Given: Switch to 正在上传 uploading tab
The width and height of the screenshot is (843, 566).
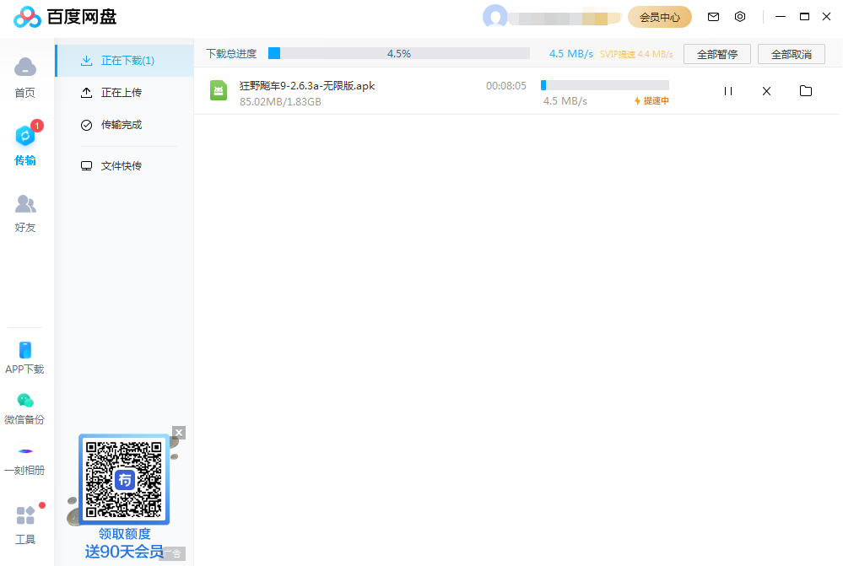Looking at the screenshot, I should (121, 93).
